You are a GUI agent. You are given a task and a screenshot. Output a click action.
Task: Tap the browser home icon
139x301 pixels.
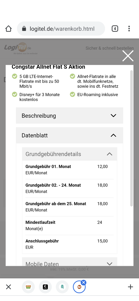pos(8,29)
